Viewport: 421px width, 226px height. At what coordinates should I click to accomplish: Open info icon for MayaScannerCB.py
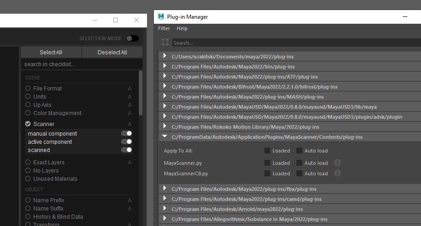click(337, 173)
